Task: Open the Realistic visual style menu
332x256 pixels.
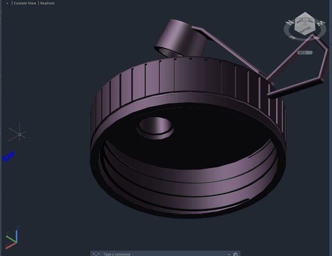Action: click(x=48, y=3)
